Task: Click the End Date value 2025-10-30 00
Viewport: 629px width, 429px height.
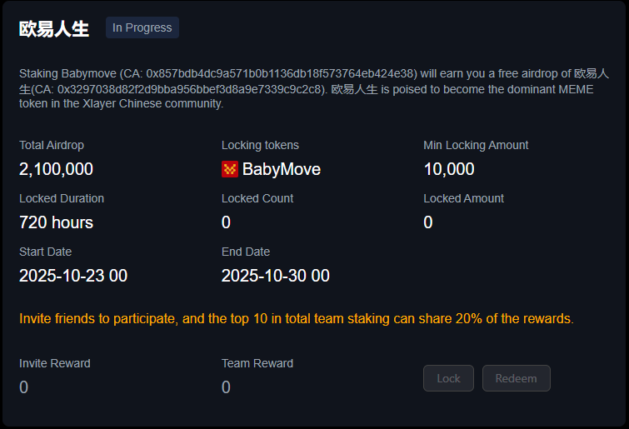Action: [x=275, y=276]
